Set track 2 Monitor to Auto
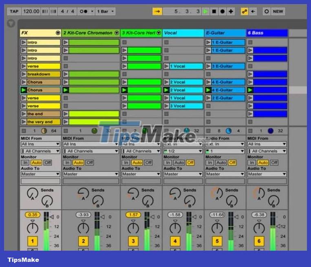Image resolution: width=311 pixels, height=267 pixels. [x=78, y=163]
